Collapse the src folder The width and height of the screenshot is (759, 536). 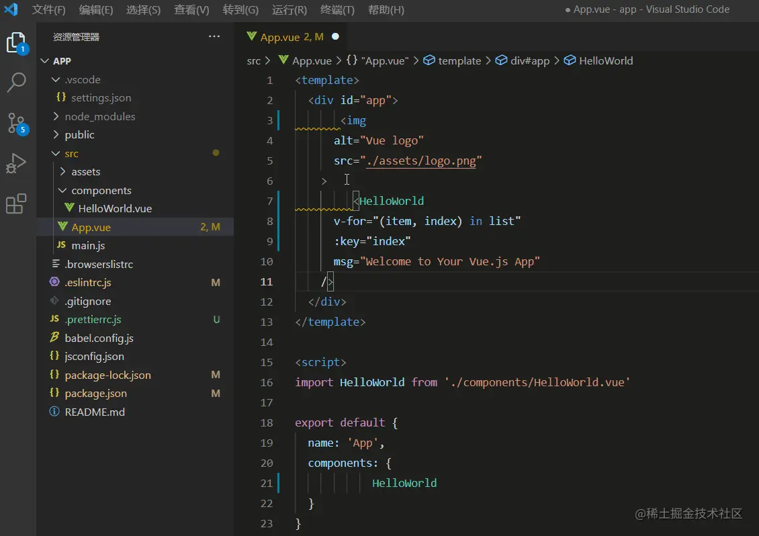point(56,153)
